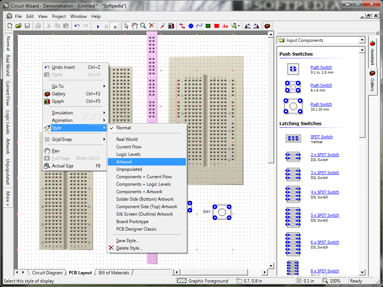Image resolution: width=383 pixels, height=287 pixels.
Task: Select the Current Flow left sidebar tab
Action: [8, 93]
